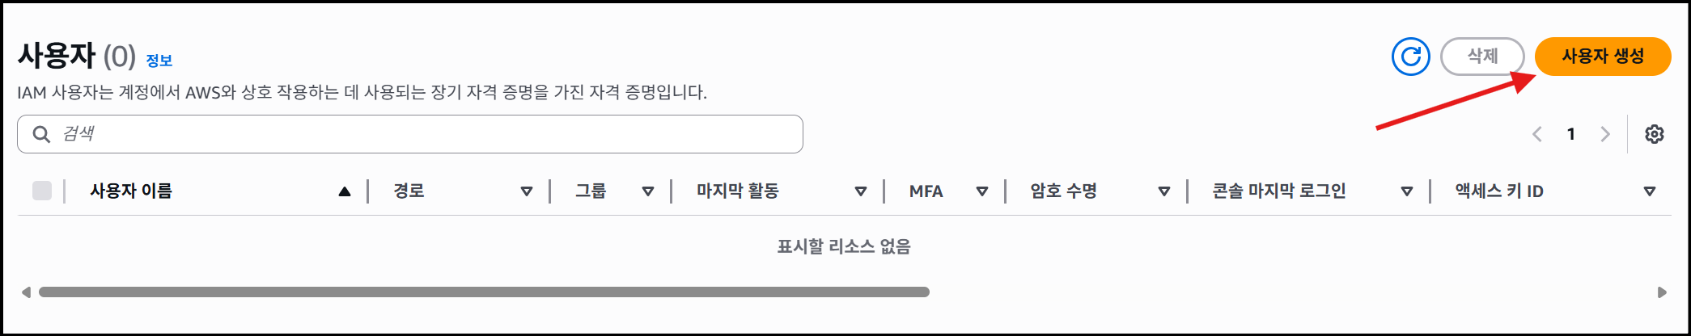Sort by 마지막 활동 column arrow
The height and width of the screenshot is (336, 1691).
coord(861,191)
